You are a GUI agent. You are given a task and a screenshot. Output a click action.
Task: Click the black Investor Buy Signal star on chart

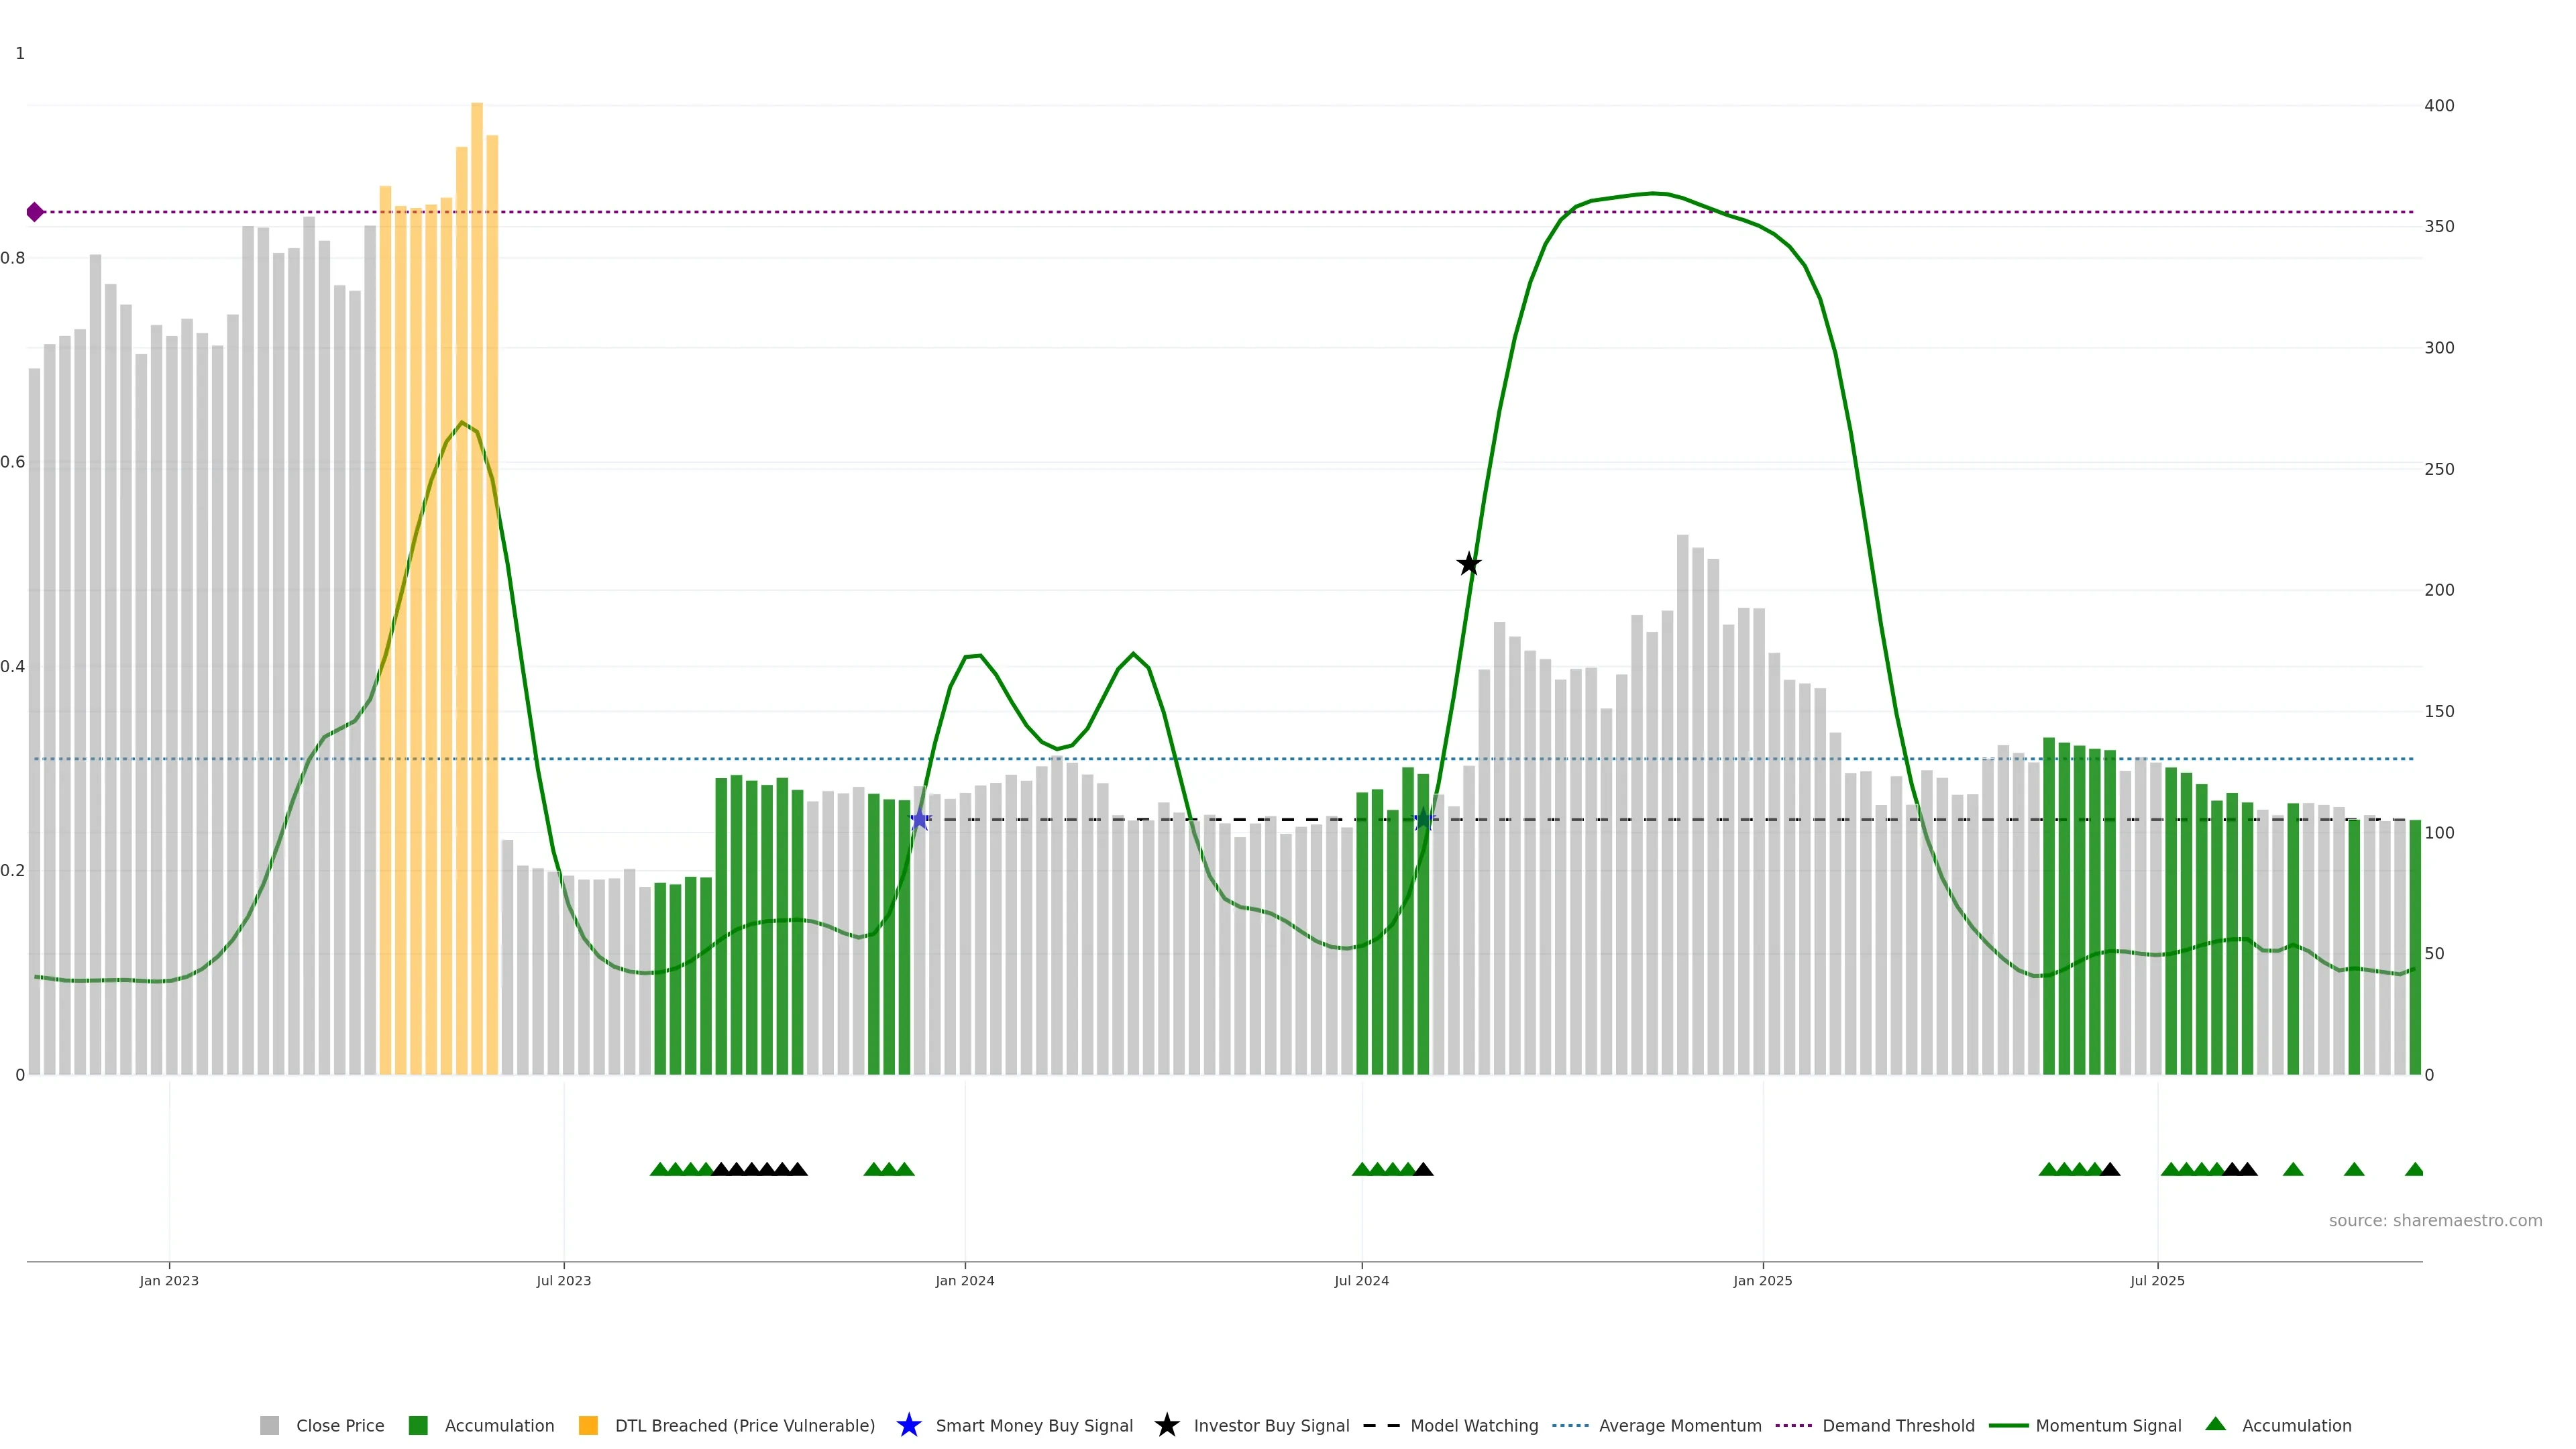(1468, 564)
